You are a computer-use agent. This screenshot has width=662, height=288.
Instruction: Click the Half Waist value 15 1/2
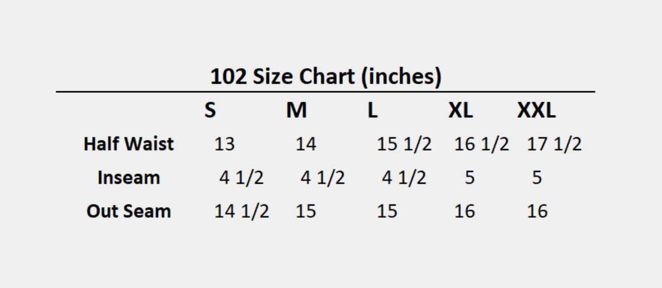[404, 144]
